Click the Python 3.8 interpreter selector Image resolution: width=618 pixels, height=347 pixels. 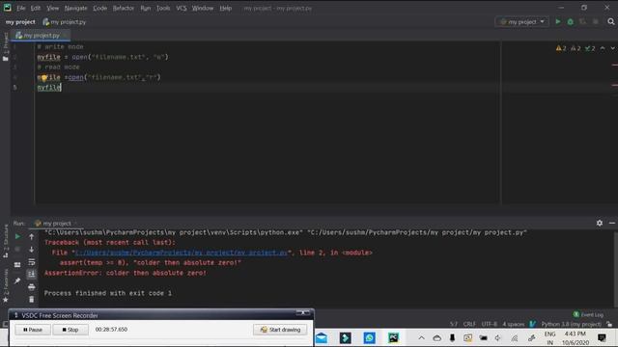click(571, 324)
